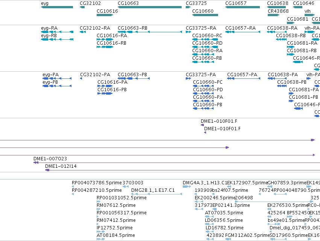
Task: Click the CG32102 gene label
Action: (x=90, y=3)
